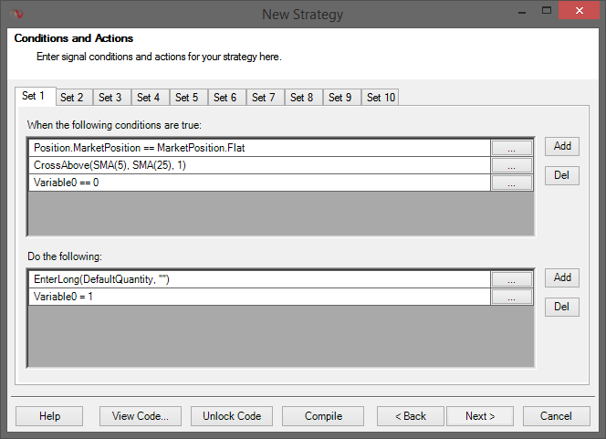The height and width of the screenshot is (439, 606).
Task: Select the Set 7 tab
Action: point(264,98)
